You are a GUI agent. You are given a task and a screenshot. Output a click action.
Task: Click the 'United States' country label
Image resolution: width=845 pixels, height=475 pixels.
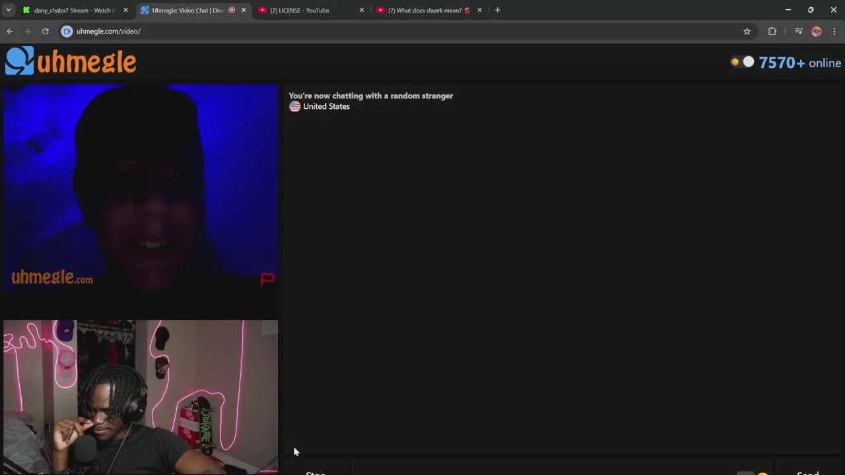pos(326,106)
